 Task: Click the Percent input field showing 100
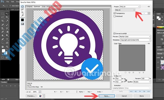pos(145,79)
